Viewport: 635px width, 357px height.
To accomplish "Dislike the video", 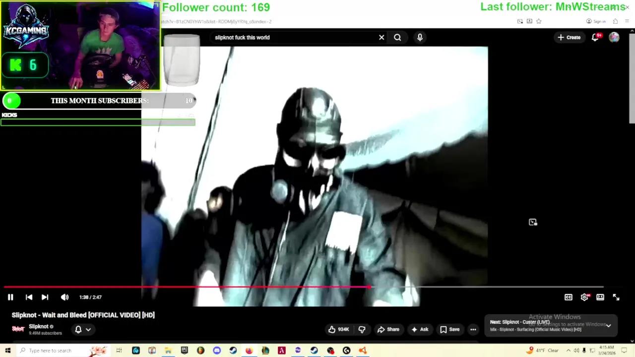I will (x=362, y=329).
